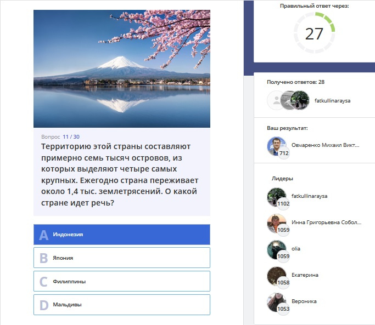Screen dimensions: 375x325
Task: Click the deer photo respondent avatar
Action: 300,100
